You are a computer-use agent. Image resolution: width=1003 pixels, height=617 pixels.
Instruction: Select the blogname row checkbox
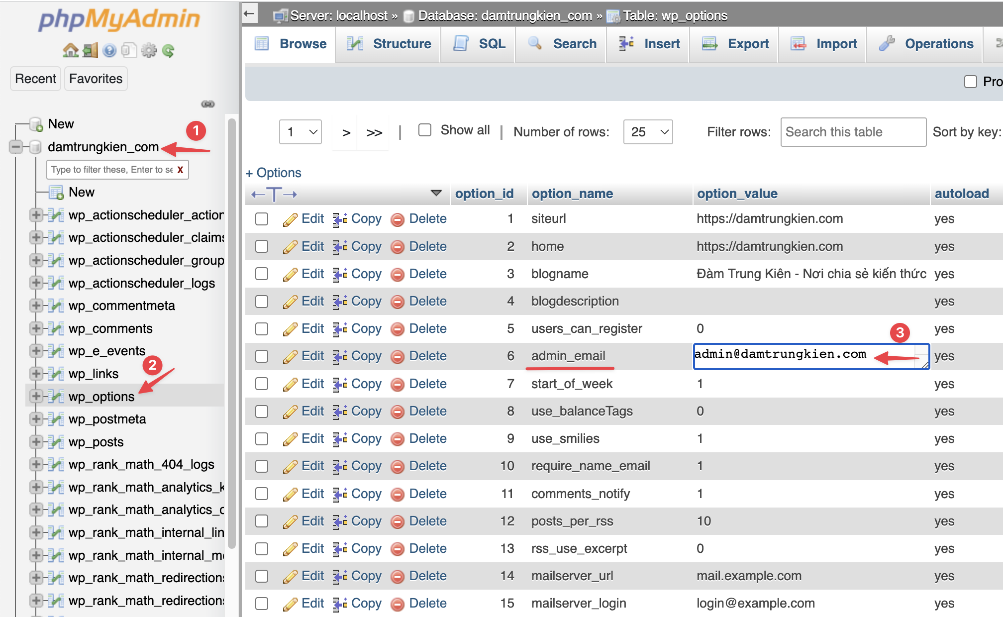262,274
